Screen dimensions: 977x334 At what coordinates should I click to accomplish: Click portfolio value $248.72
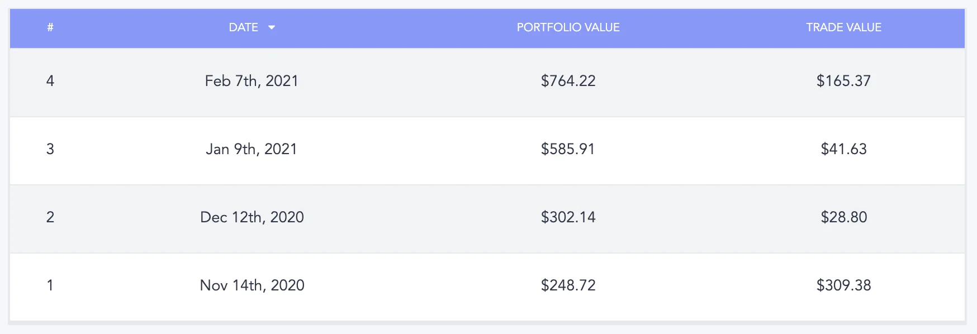click(x=568, y=285)
